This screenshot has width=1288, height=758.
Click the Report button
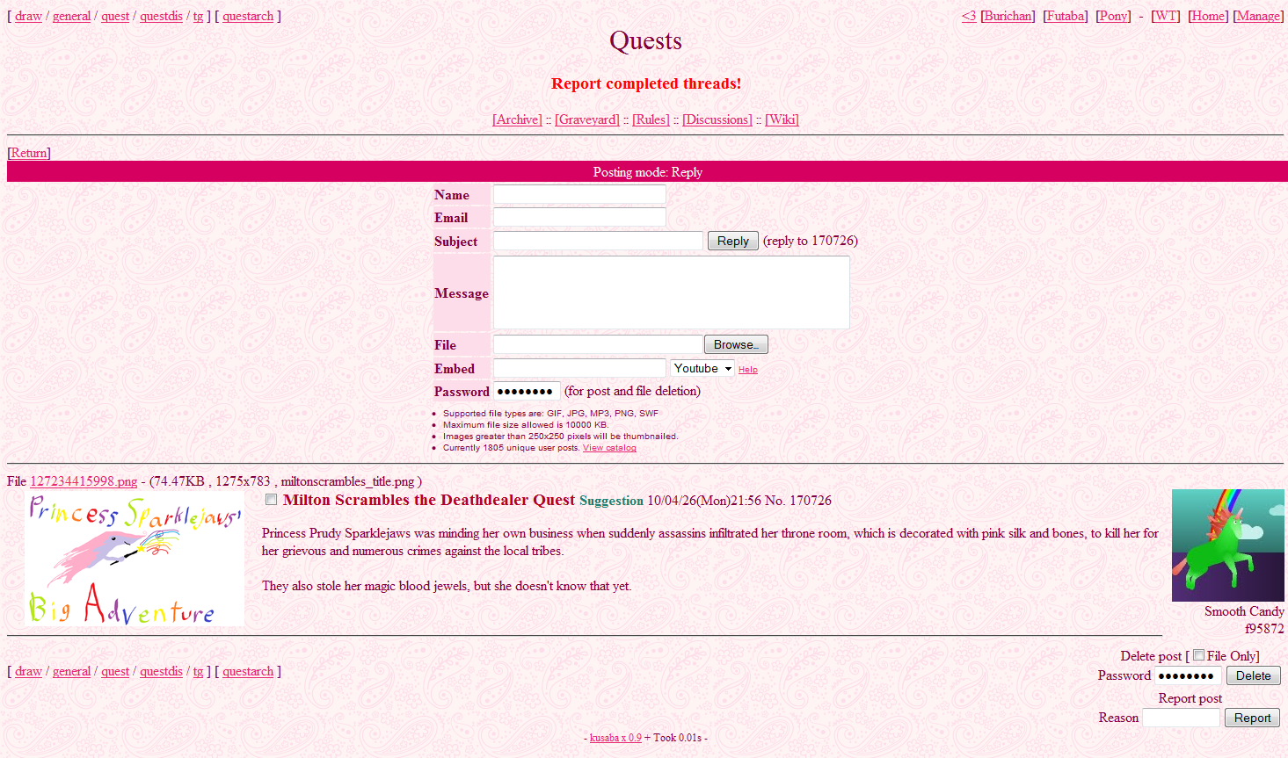1252,718
